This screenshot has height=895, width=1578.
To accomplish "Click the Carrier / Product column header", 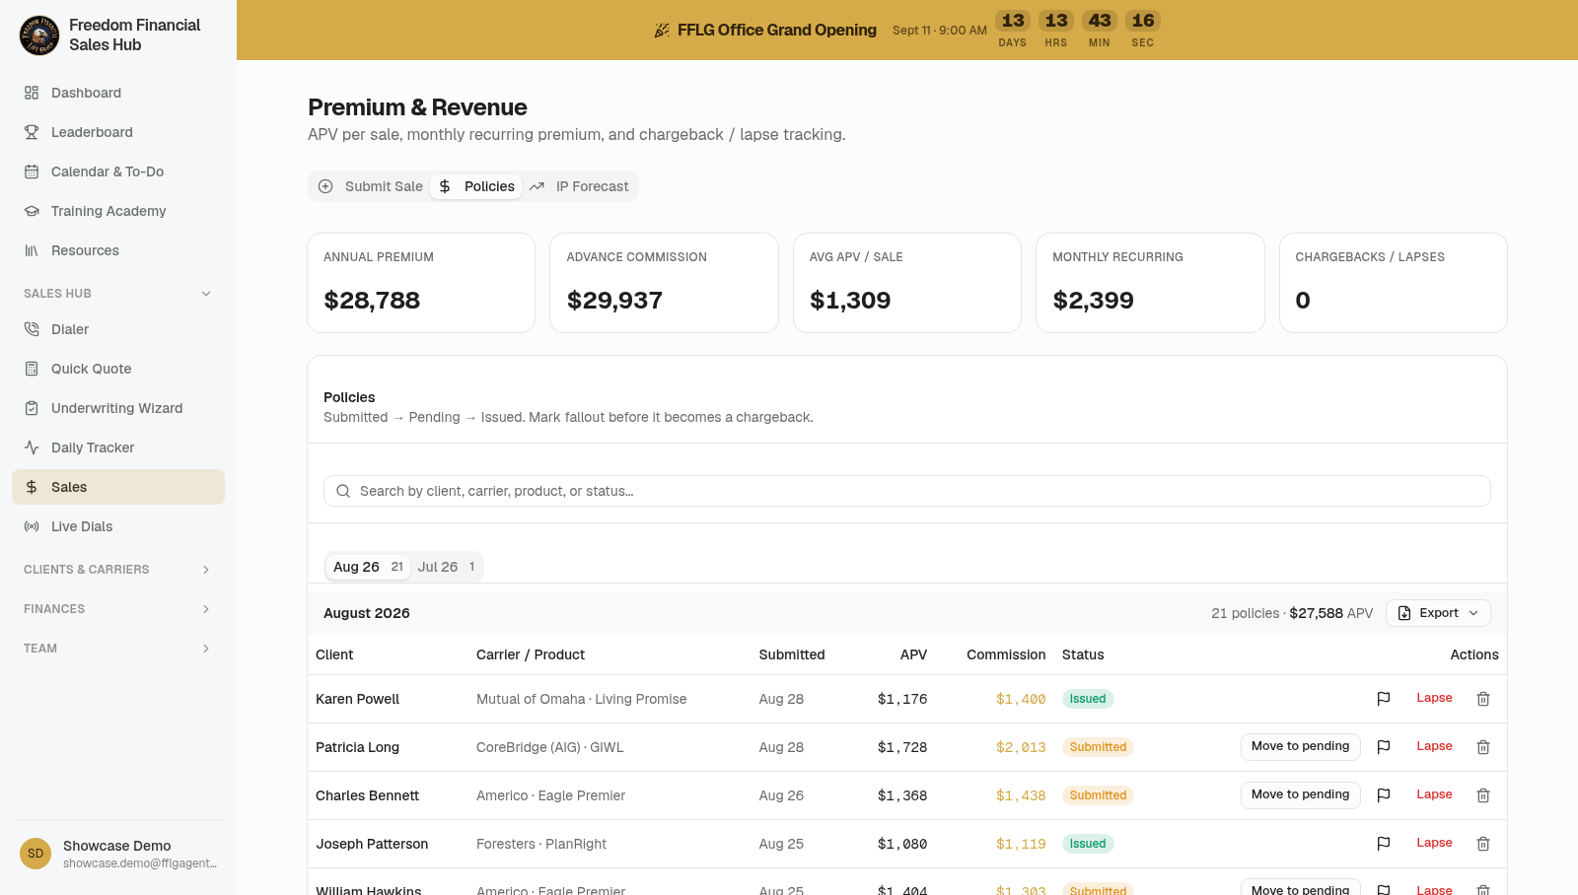I will [531, 654].
